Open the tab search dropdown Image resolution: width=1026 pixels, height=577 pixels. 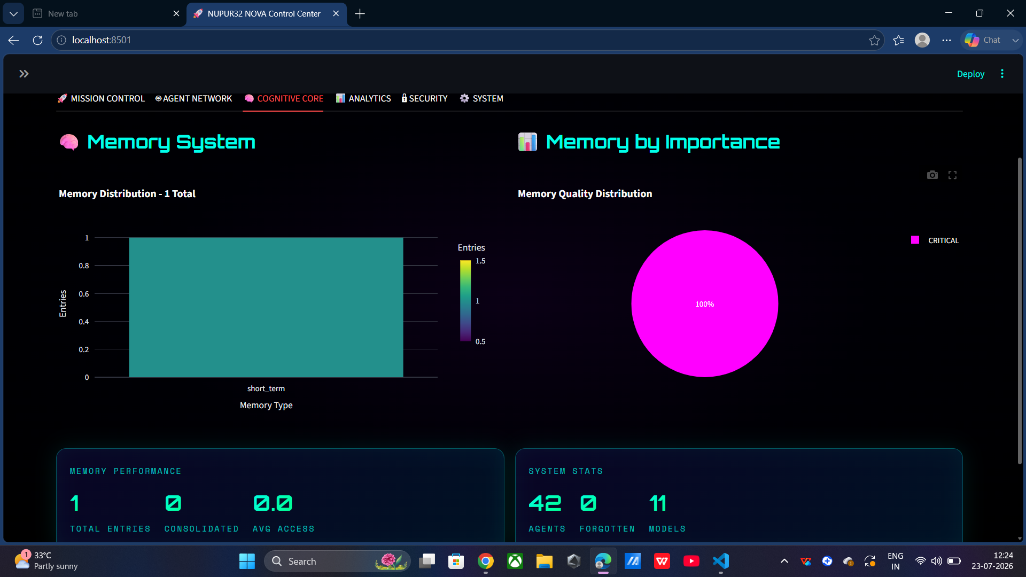click(13, 14)
